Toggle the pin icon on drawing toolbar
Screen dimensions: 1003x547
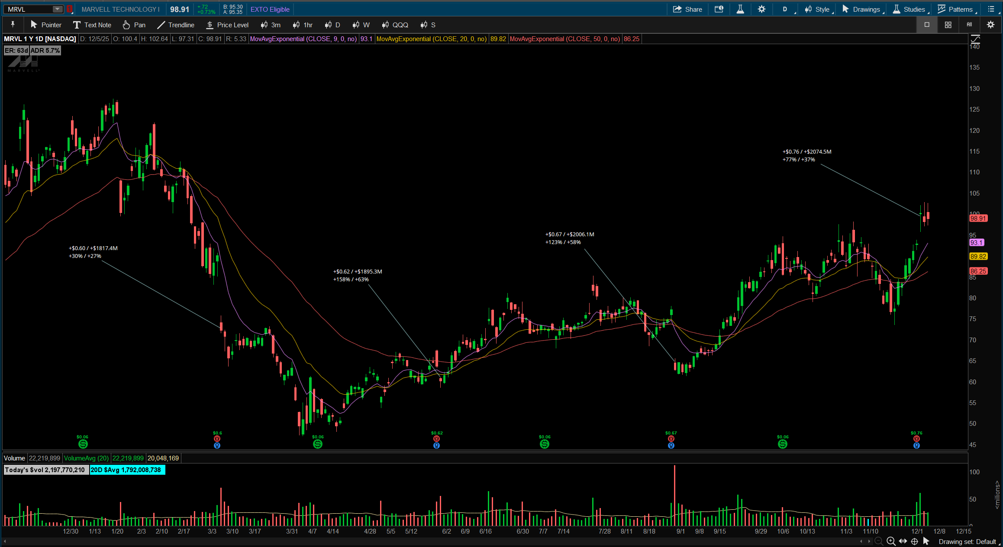point(13,25)
